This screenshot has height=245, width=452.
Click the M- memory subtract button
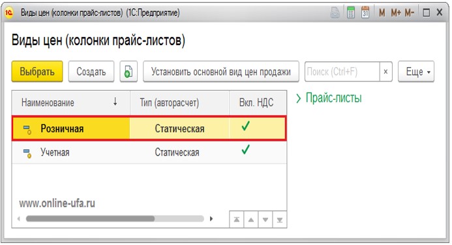(410, 12)
